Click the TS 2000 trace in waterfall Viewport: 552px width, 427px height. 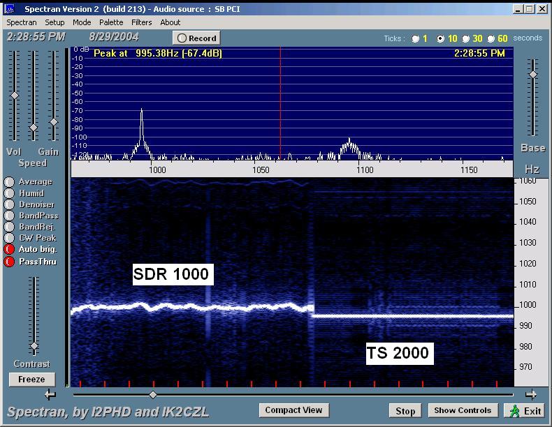click(x=412, y=316)
